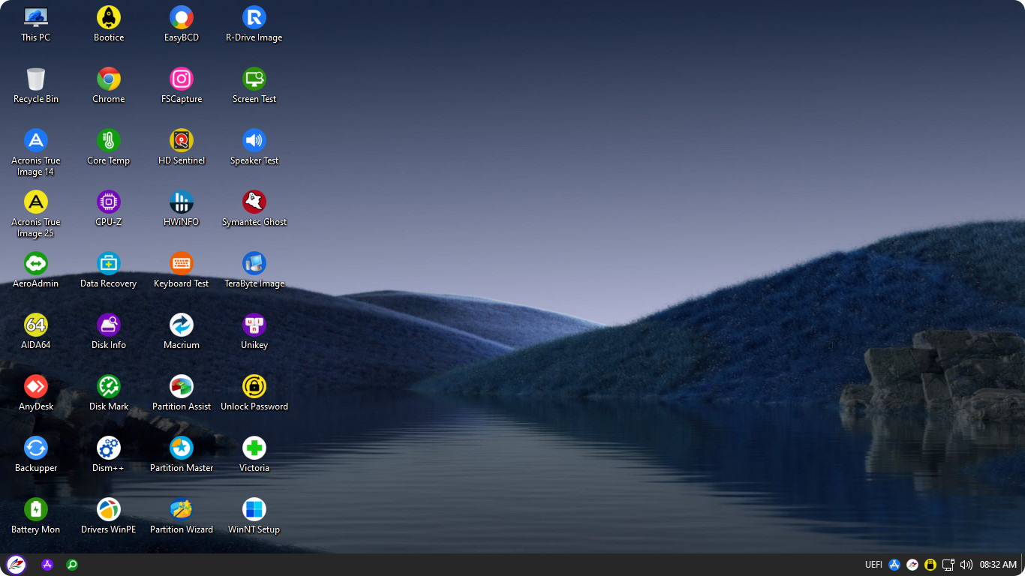Click the green search icon on taskbar
The height and width of the screenshot is (576, 1025).
[72, 565]
